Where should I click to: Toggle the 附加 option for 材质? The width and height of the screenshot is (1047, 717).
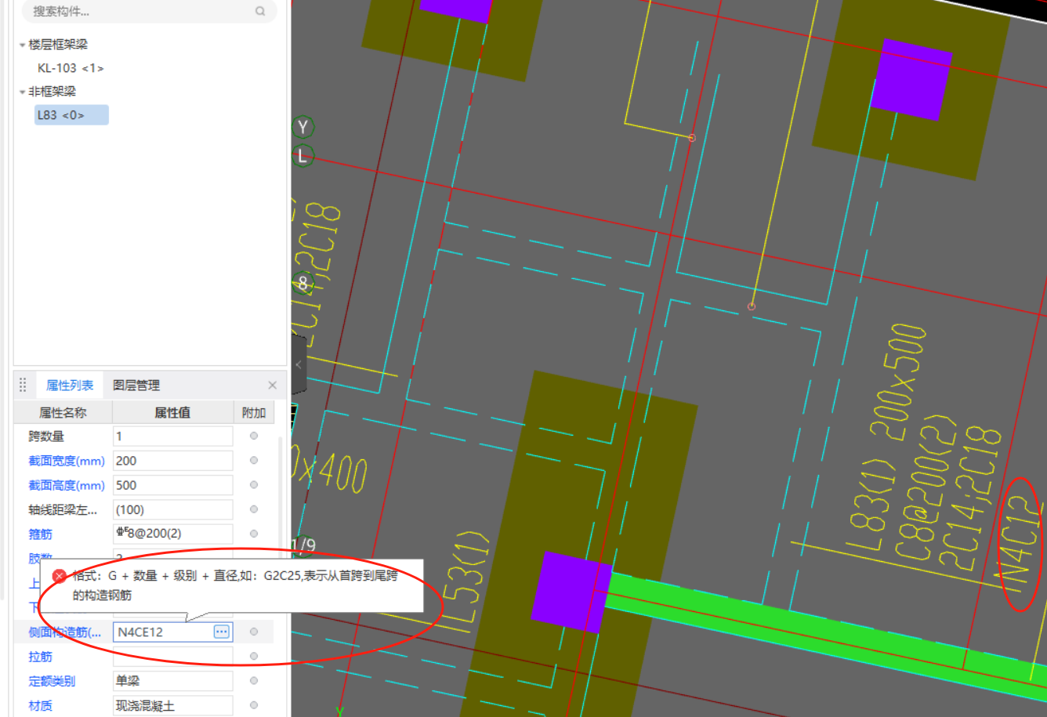(254, 705)
